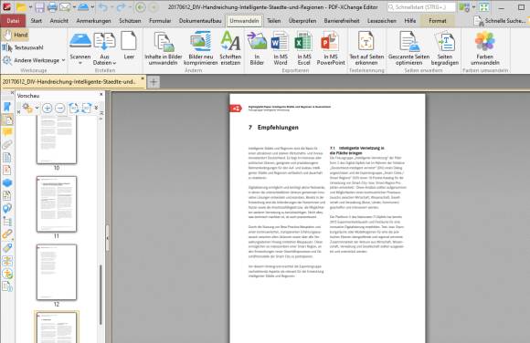
Task: Select Schriften ersetzen tool
Action: [230, 48]
